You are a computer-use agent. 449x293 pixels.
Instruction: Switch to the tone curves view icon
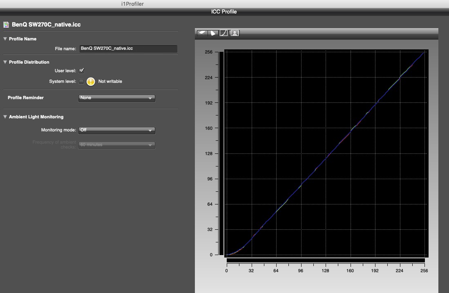tap(223, 33)
